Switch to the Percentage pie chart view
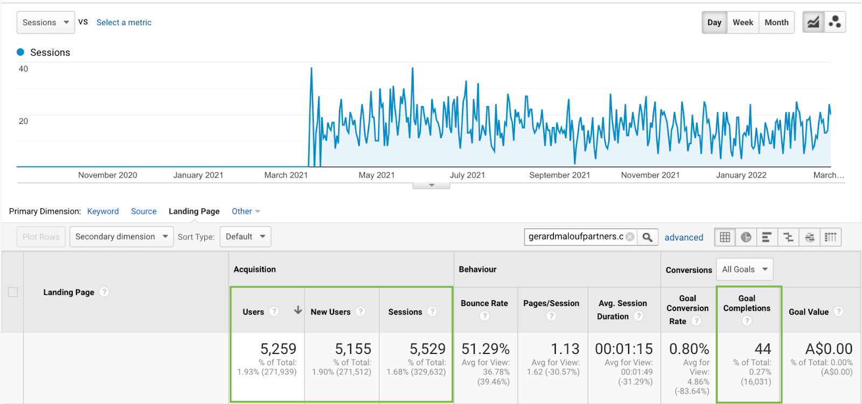The image size is (862, 404). pos(746,237)
